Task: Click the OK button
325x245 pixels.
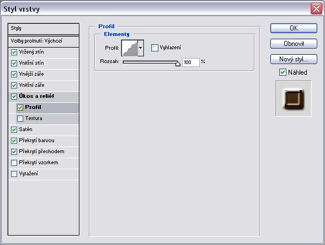Action: pos(294,28)
